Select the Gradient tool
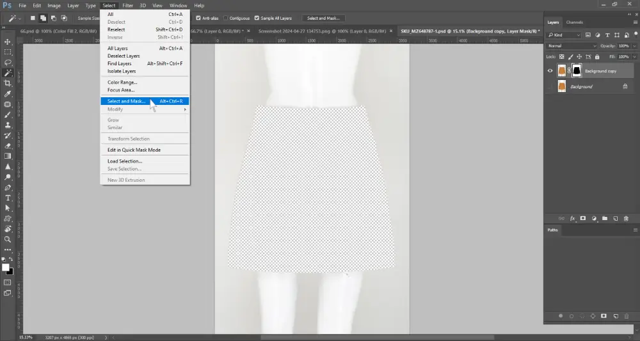 [x=7, y=156]
